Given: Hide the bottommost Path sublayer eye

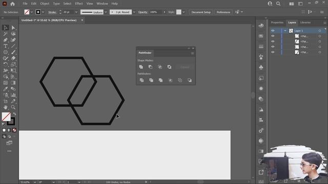Looking at the screenshot, I should click(x=273, y=52).
